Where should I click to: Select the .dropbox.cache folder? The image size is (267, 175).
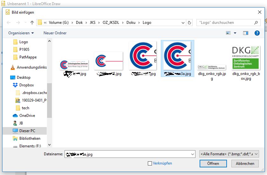[31, 93]
